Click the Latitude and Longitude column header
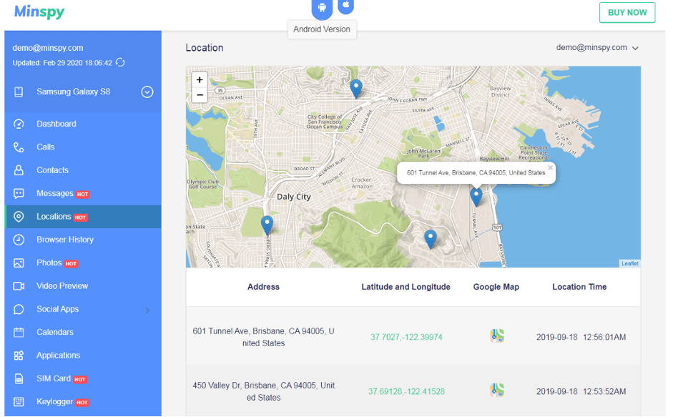The image size is (673, 417). point(406,287)
